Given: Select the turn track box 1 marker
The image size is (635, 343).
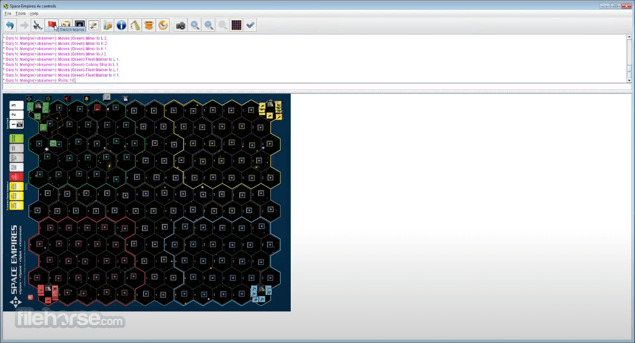Looking at the screenshot, I should 16,124.
